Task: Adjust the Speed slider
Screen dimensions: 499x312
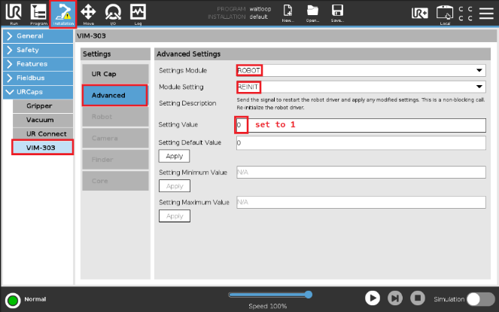Action: click(x=308, y=295)
